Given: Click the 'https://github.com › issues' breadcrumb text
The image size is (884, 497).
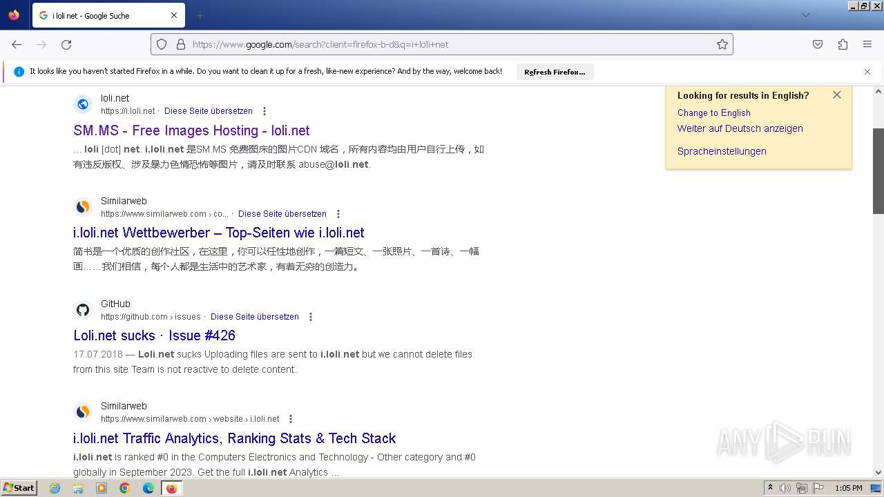Looking at the screenshot, I should 151,317.
